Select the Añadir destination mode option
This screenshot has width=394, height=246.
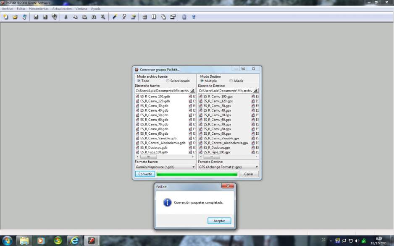(231, 81)
